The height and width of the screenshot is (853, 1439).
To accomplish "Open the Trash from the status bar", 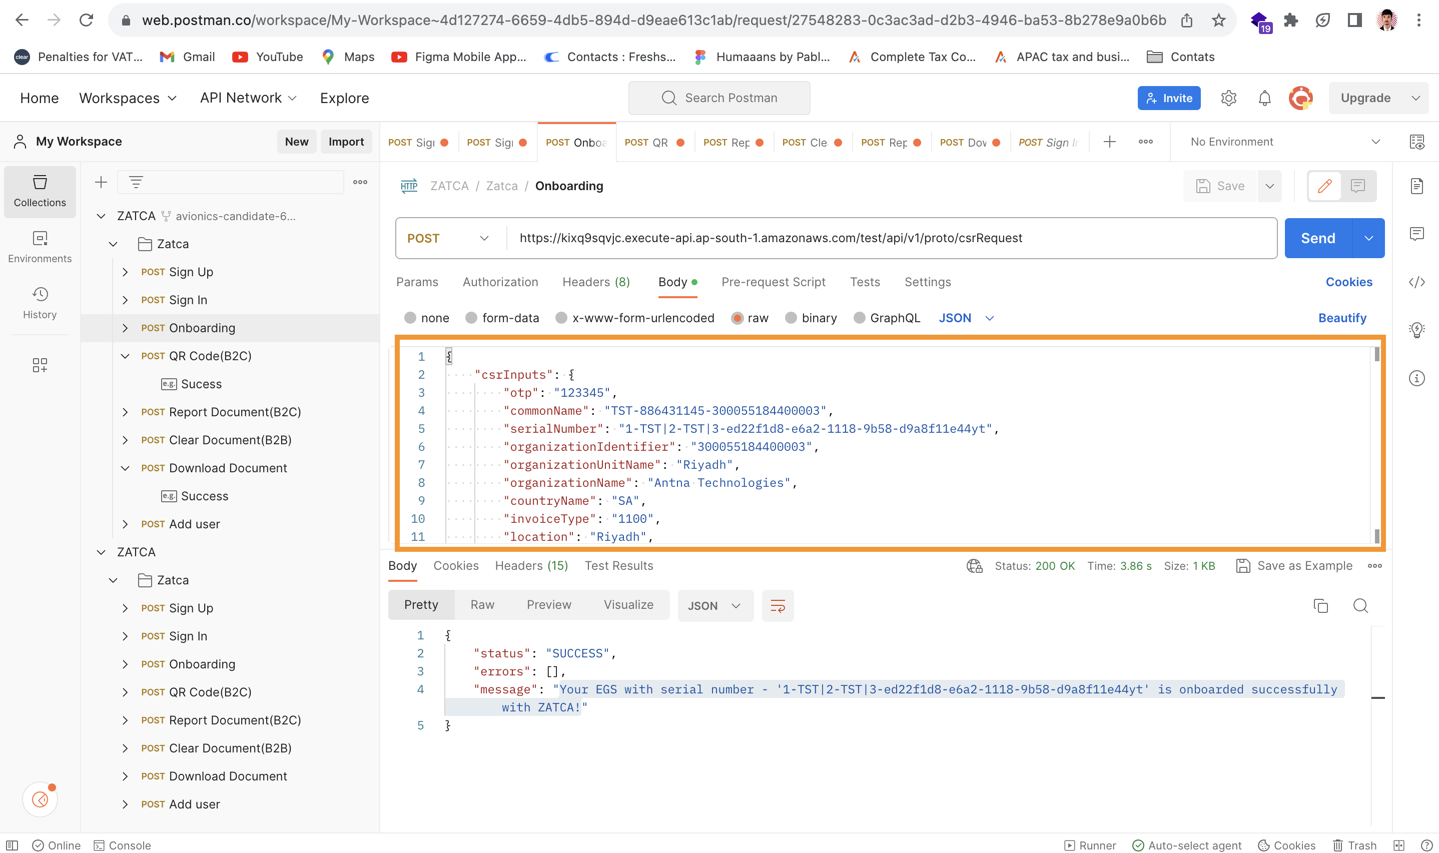I will click(x=1355, y=845).
